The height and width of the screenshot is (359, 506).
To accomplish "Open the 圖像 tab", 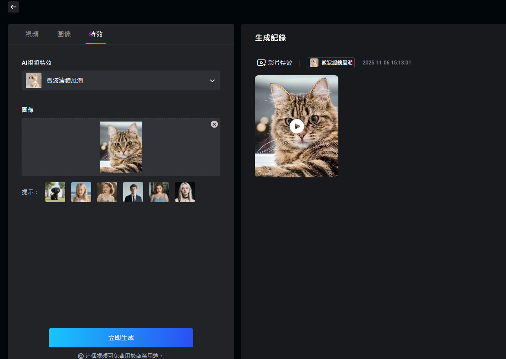I will pos(64,34).
